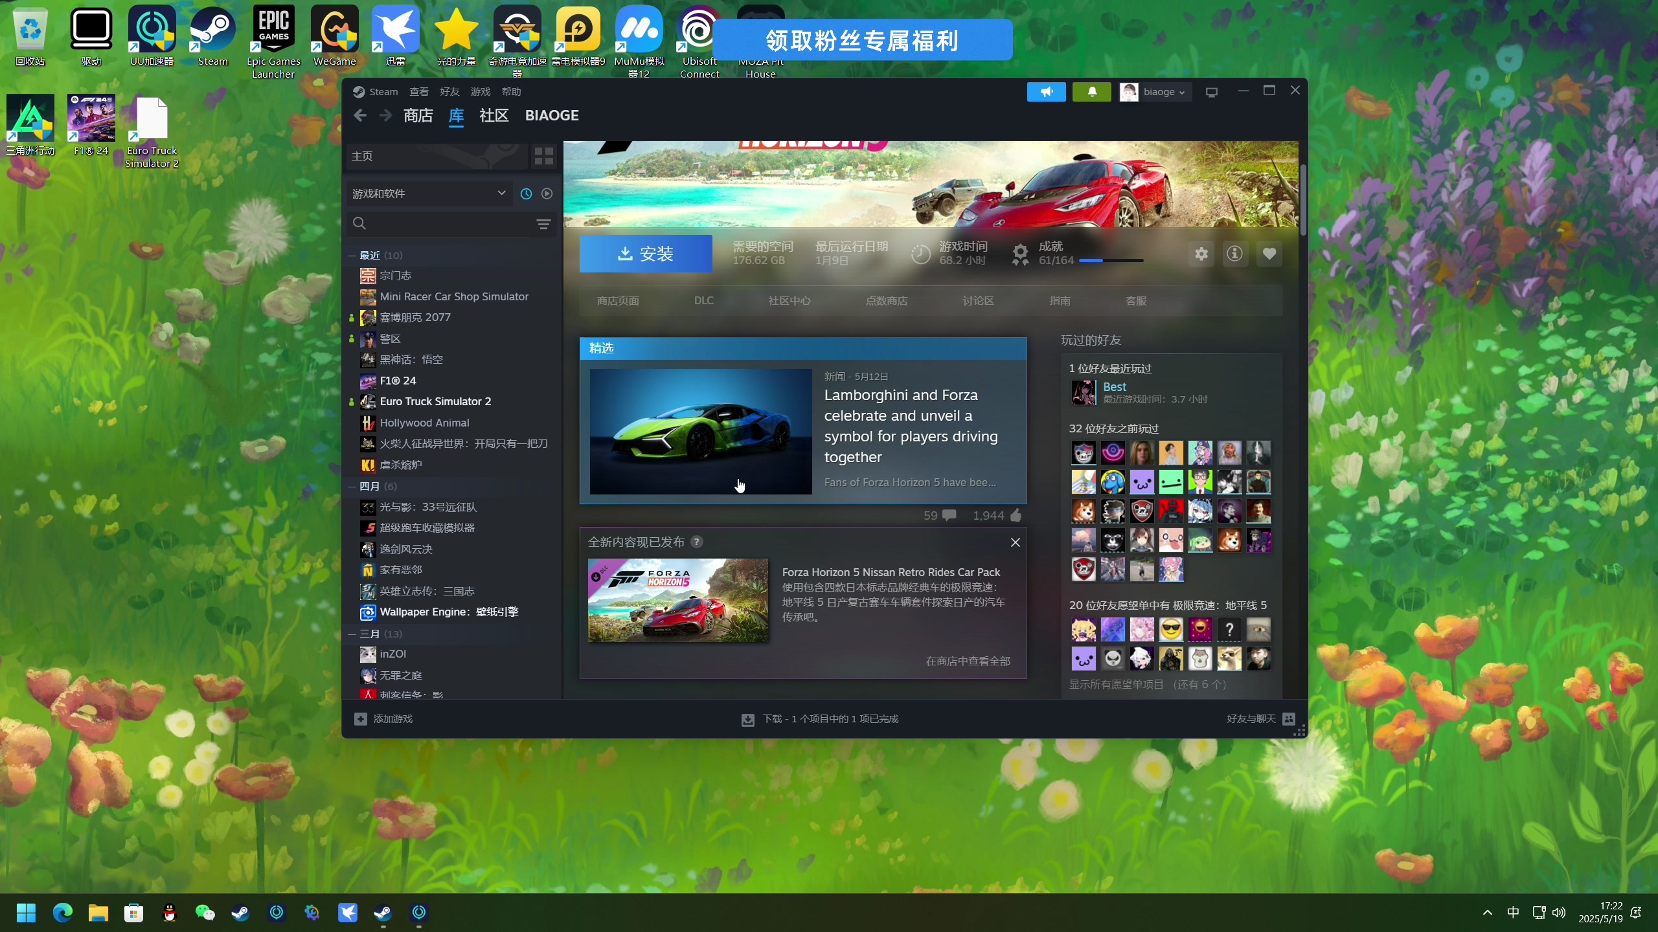Click 在商店中查看全部 link
The height and width of the screenshot is (932, 1658).
(x=968, y=661)
